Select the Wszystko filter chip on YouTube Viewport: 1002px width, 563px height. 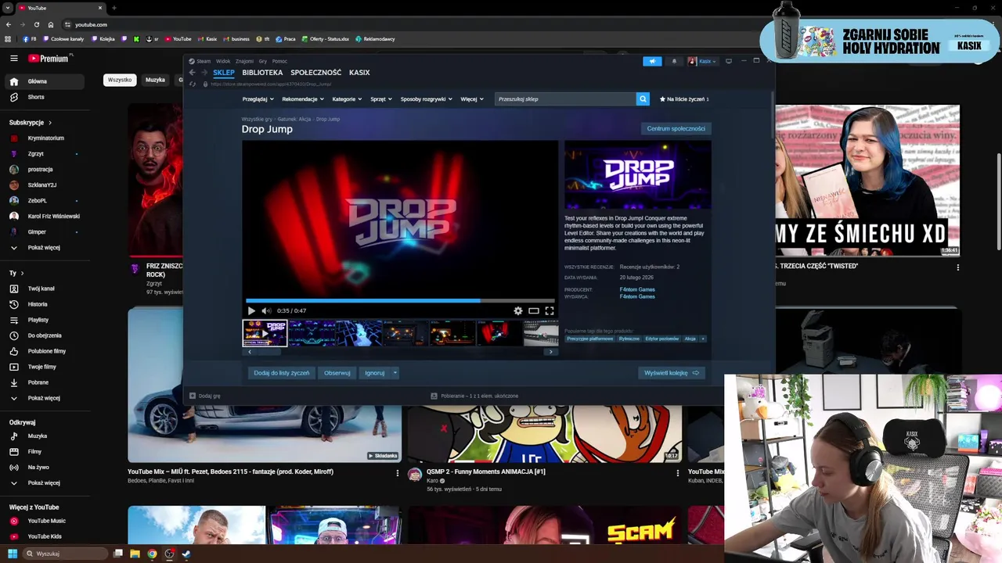(120, 80)
